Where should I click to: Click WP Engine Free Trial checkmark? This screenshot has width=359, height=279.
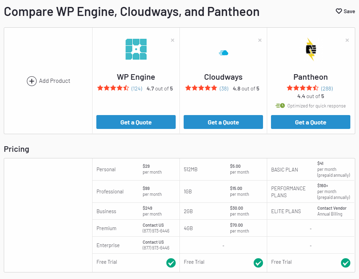click(171, 263)
